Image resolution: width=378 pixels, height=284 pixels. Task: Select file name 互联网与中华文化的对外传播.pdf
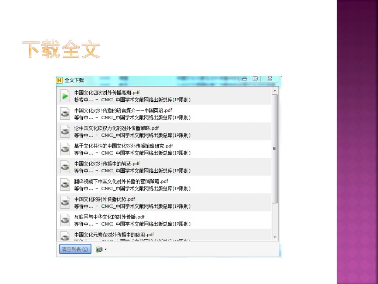109,217
